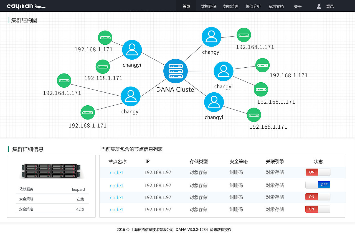
Task: Disable the last node1 status switch
Action: tap(318, 209)
